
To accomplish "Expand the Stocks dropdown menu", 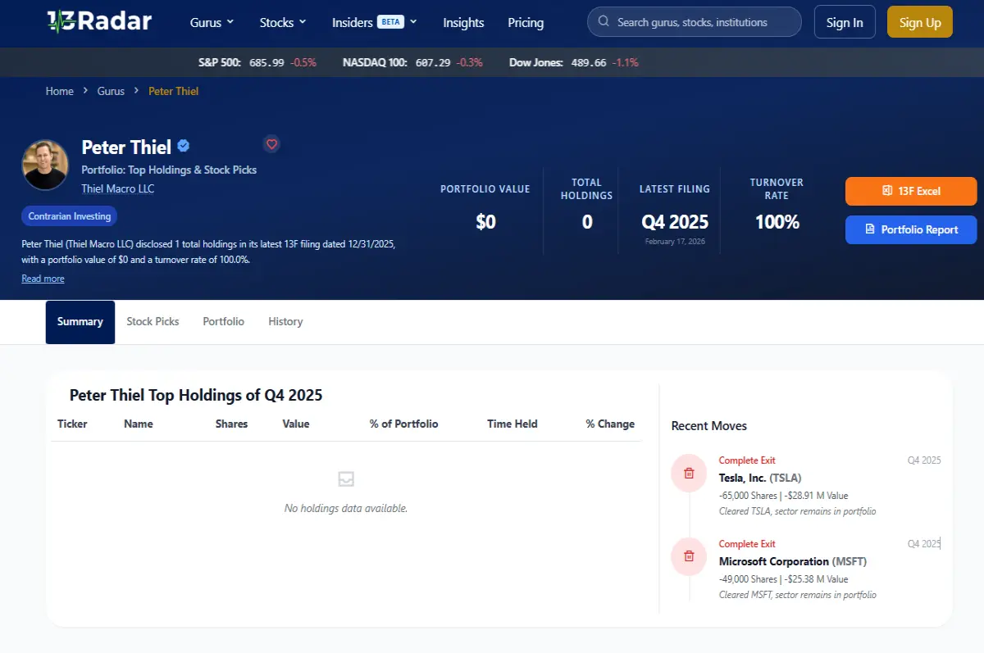I will click(x=283, y=22).
